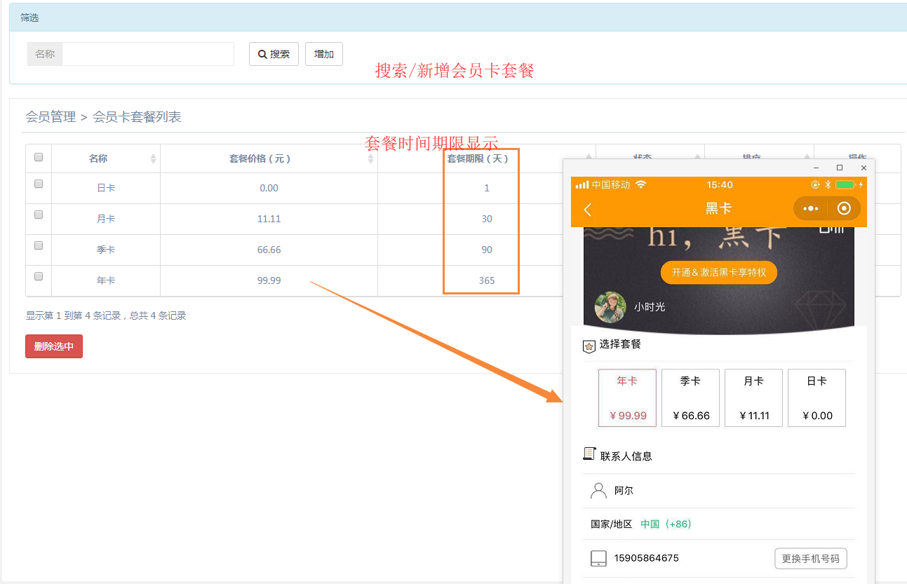This screenshot has height=584, width=907.
Task: Click the 90 days cell
Action: pyautogui.click(x=487, y=250)
